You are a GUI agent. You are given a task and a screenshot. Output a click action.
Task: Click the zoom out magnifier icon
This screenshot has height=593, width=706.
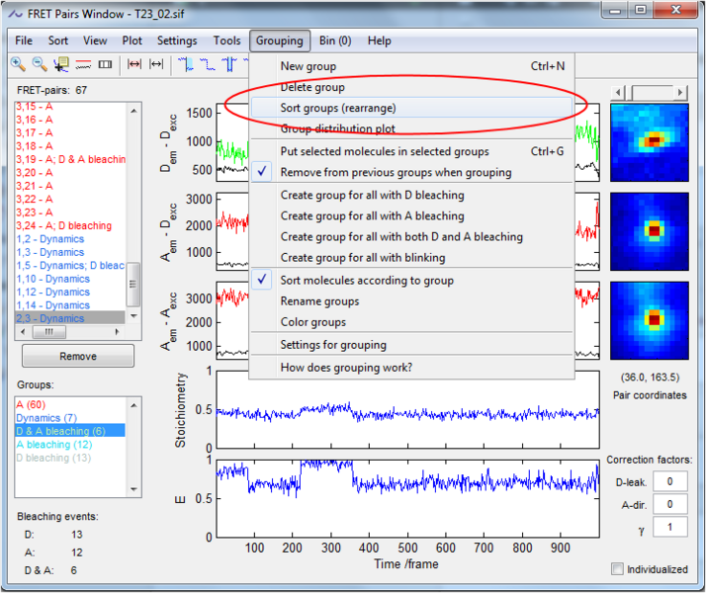coord(40,64)
